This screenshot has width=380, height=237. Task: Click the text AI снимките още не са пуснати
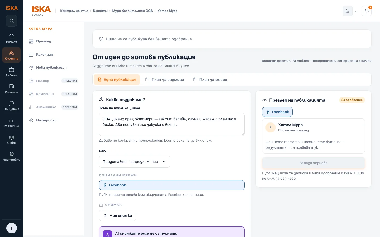(147, 233)
